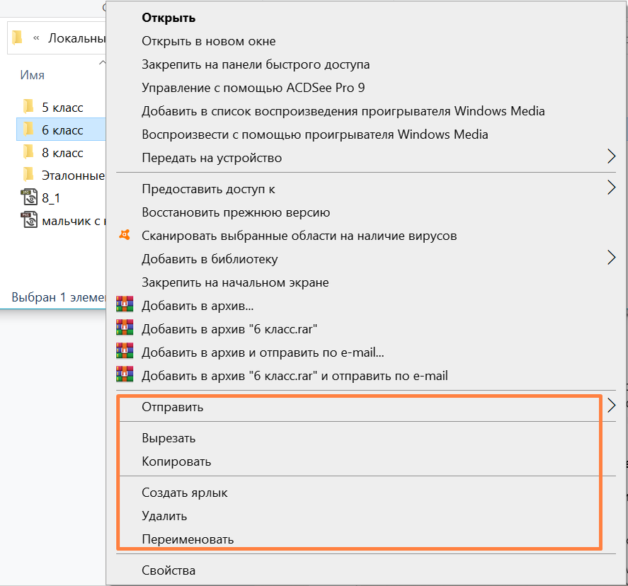The height and width of the screenshot is (586, 628).
Task: Select "Копировать" from the context menu
Action: point(176,461)
